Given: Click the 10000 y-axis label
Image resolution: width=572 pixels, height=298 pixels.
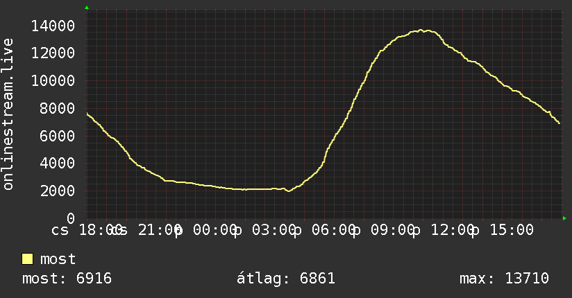Looking at the screenshot, I should pyautogui.click(x=53, y=80).
